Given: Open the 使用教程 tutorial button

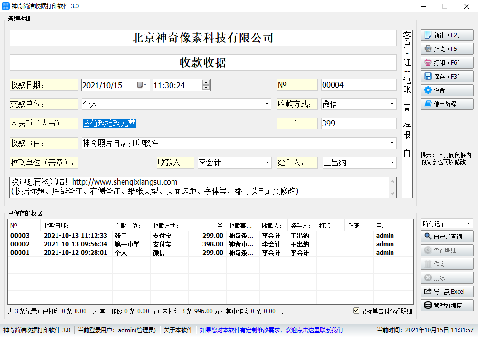Looking at the screenshot, I should (x=447, y=104).
